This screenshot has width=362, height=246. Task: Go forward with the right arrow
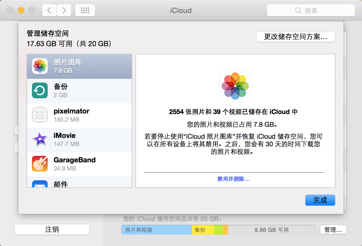tap(64, 11)
